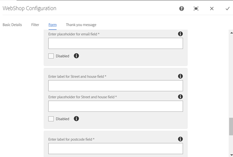
Task: Cancel dialog using the X icon
Action: [212, 8]
